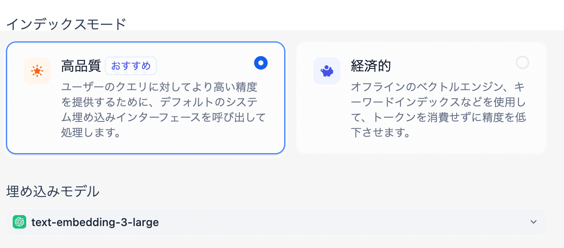Click the orange star icon for 高品質
The width and height of the screenshot is (564, 248).
click(x=37, y=71)
